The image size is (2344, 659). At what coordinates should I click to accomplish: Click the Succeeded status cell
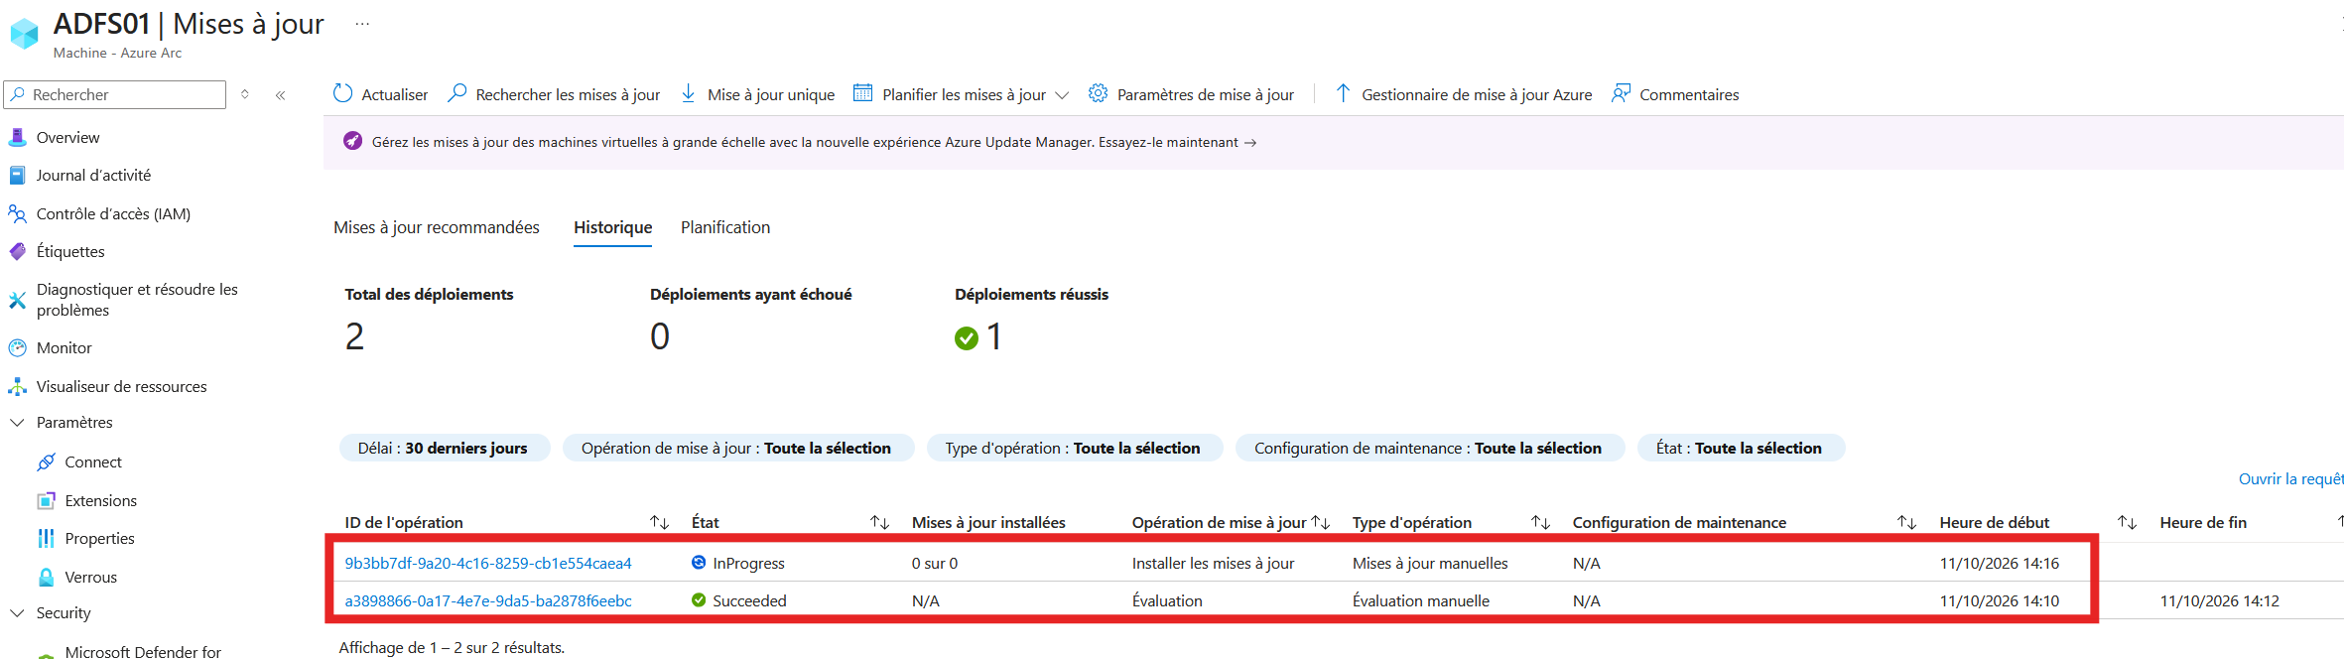click(x=739, y=600)
